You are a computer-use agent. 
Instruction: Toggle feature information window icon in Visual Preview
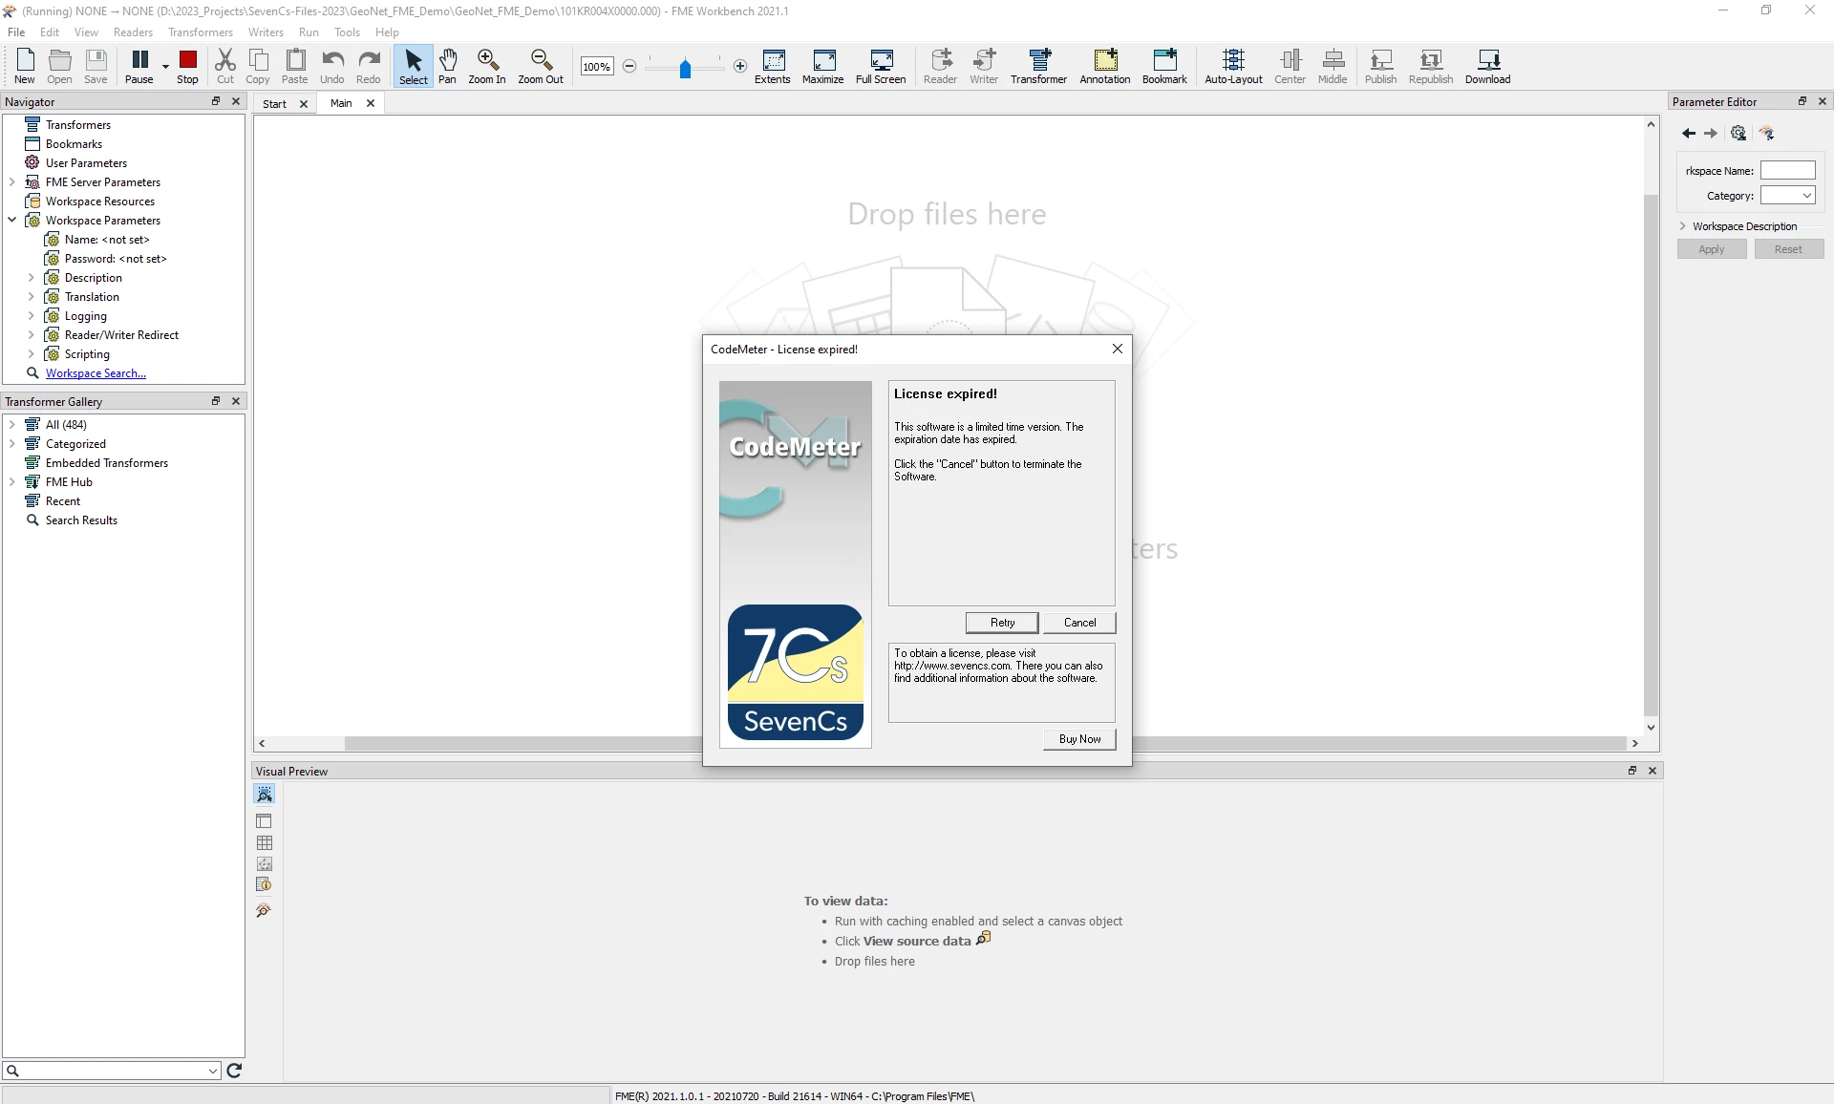click(x=265, y=884)
